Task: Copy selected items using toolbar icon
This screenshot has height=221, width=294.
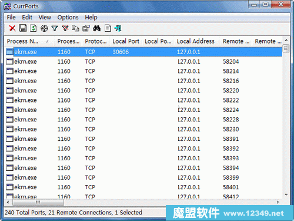Action: pyautogui.click(x=75, y=28)
